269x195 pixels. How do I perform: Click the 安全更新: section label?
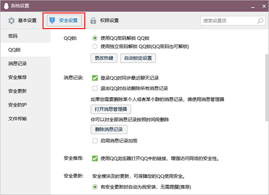click(74, 176)
